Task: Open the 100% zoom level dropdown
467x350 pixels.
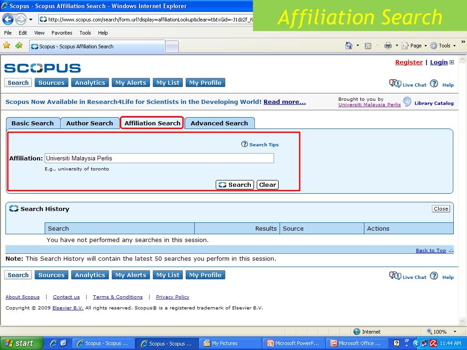Action: tap(455, 332)
